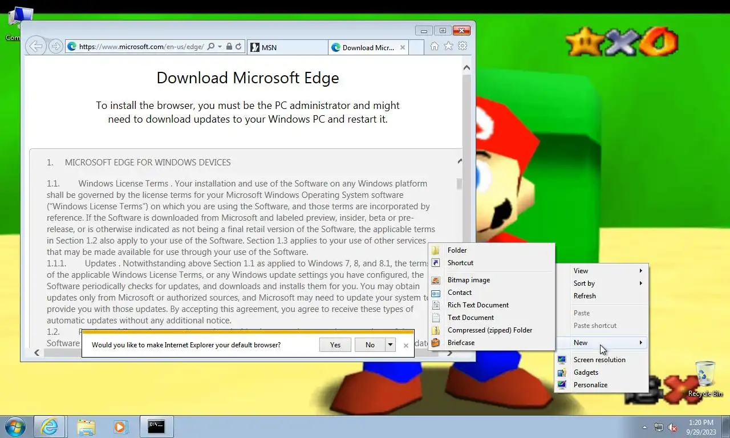Go back with the IE Back arrow
Screen dimensions: 730x438
tap(35, 46)
